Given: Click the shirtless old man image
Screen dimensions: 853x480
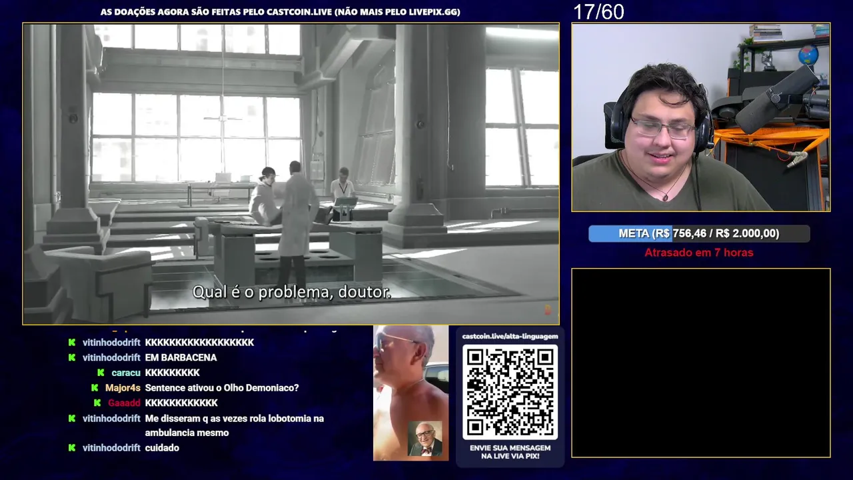Looking at the screenshot, I should (411, 393).
